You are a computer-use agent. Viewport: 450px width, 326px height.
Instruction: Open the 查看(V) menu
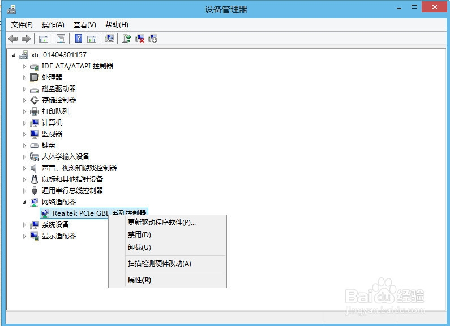[85, 25]
